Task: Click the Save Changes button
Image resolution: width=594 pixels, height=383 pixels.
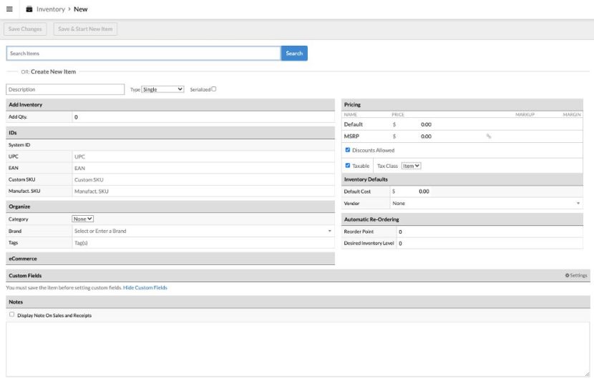Action: 25,29
